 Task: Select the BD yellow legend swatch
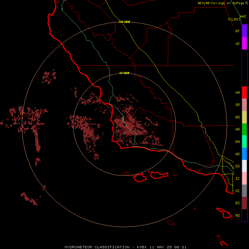tap(244, 117)
